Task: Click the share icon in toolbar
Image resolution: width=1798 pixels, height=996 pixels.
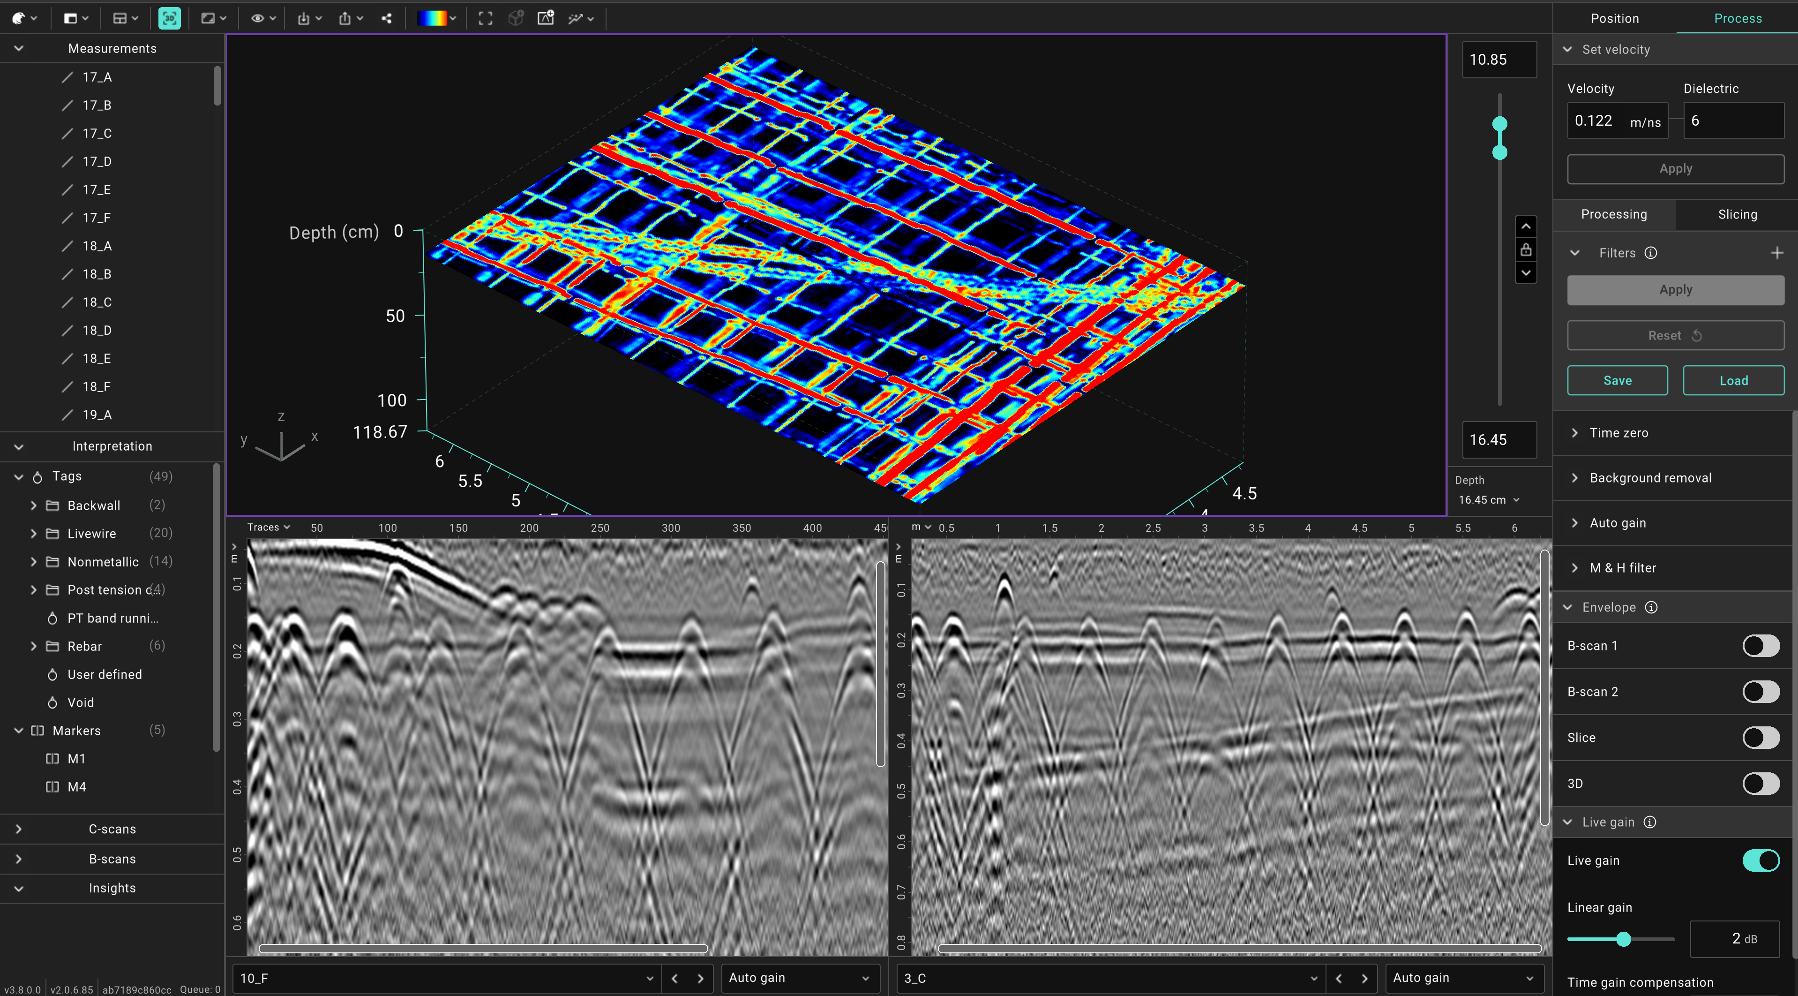Action: tap(387, 18)
